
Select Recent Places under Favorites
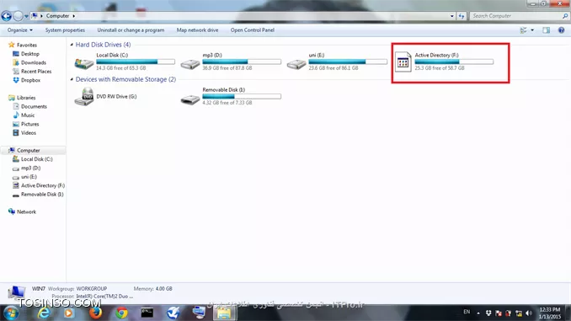(36, 72)
